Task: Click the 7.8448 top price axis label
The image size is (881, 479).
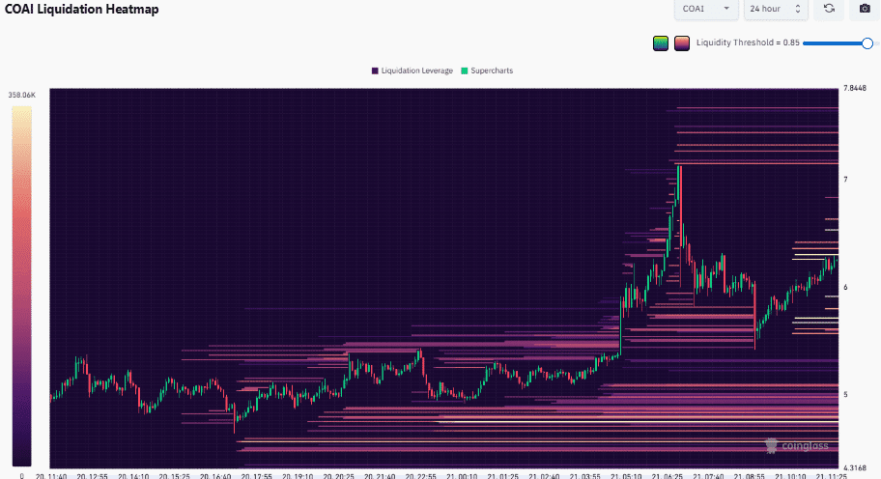Action: click(x=855, y=88)
